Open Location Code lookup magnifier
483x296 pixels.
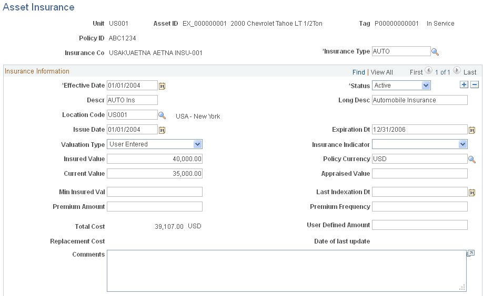(x=162, y=115)
